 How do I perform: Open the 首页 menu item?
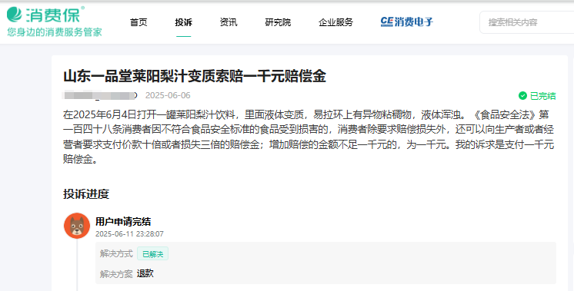point(138,22)
